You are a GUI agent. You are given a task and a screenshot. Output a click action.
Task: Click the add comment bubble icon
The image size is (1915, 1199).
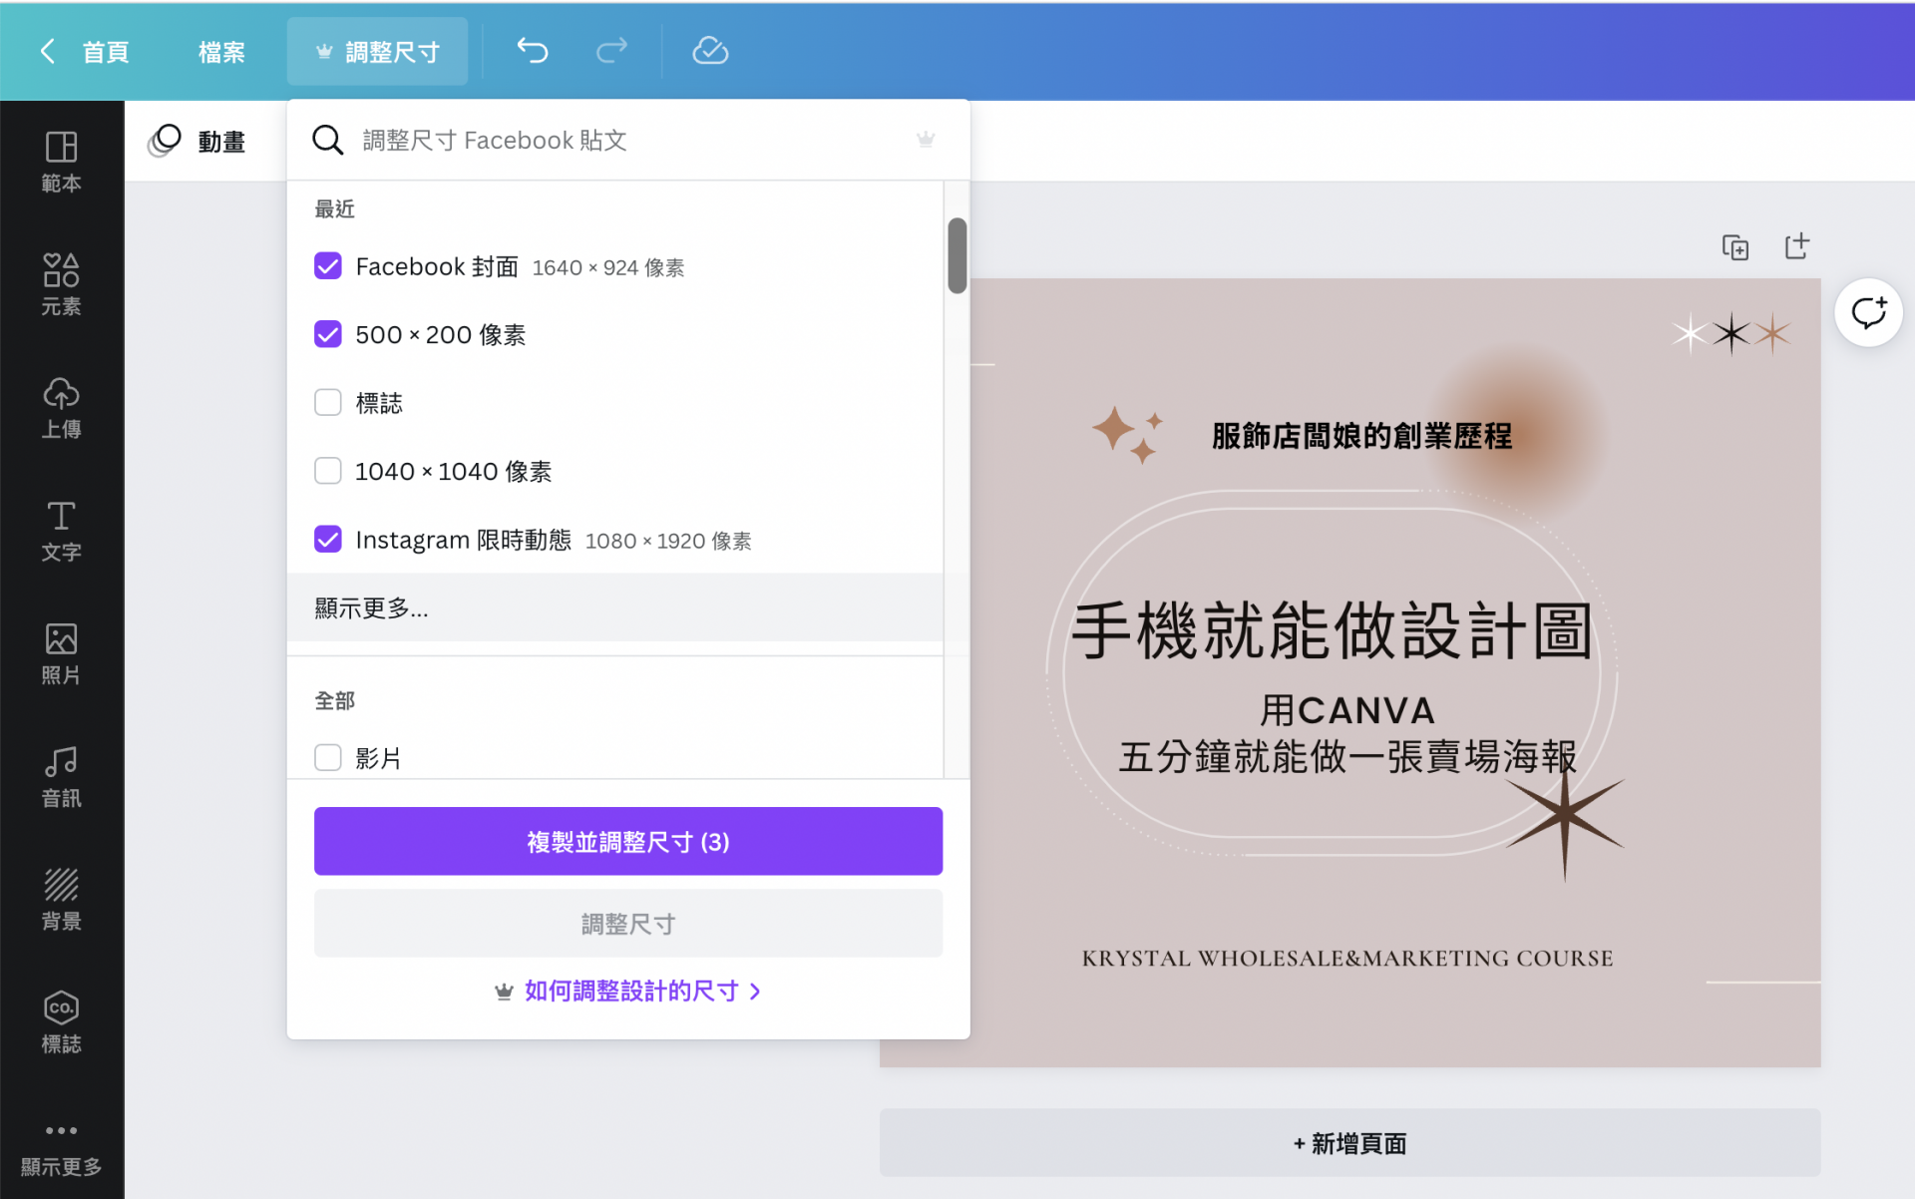(1868, 312)
